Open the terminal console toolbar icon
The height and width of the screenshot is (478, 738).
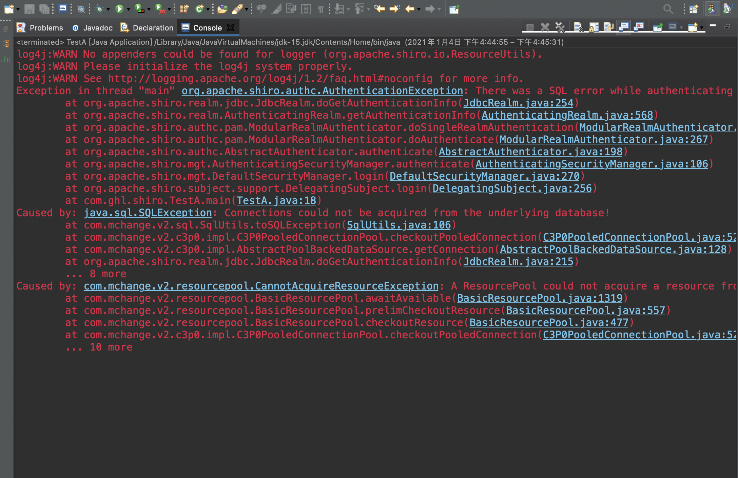(63, 8)
